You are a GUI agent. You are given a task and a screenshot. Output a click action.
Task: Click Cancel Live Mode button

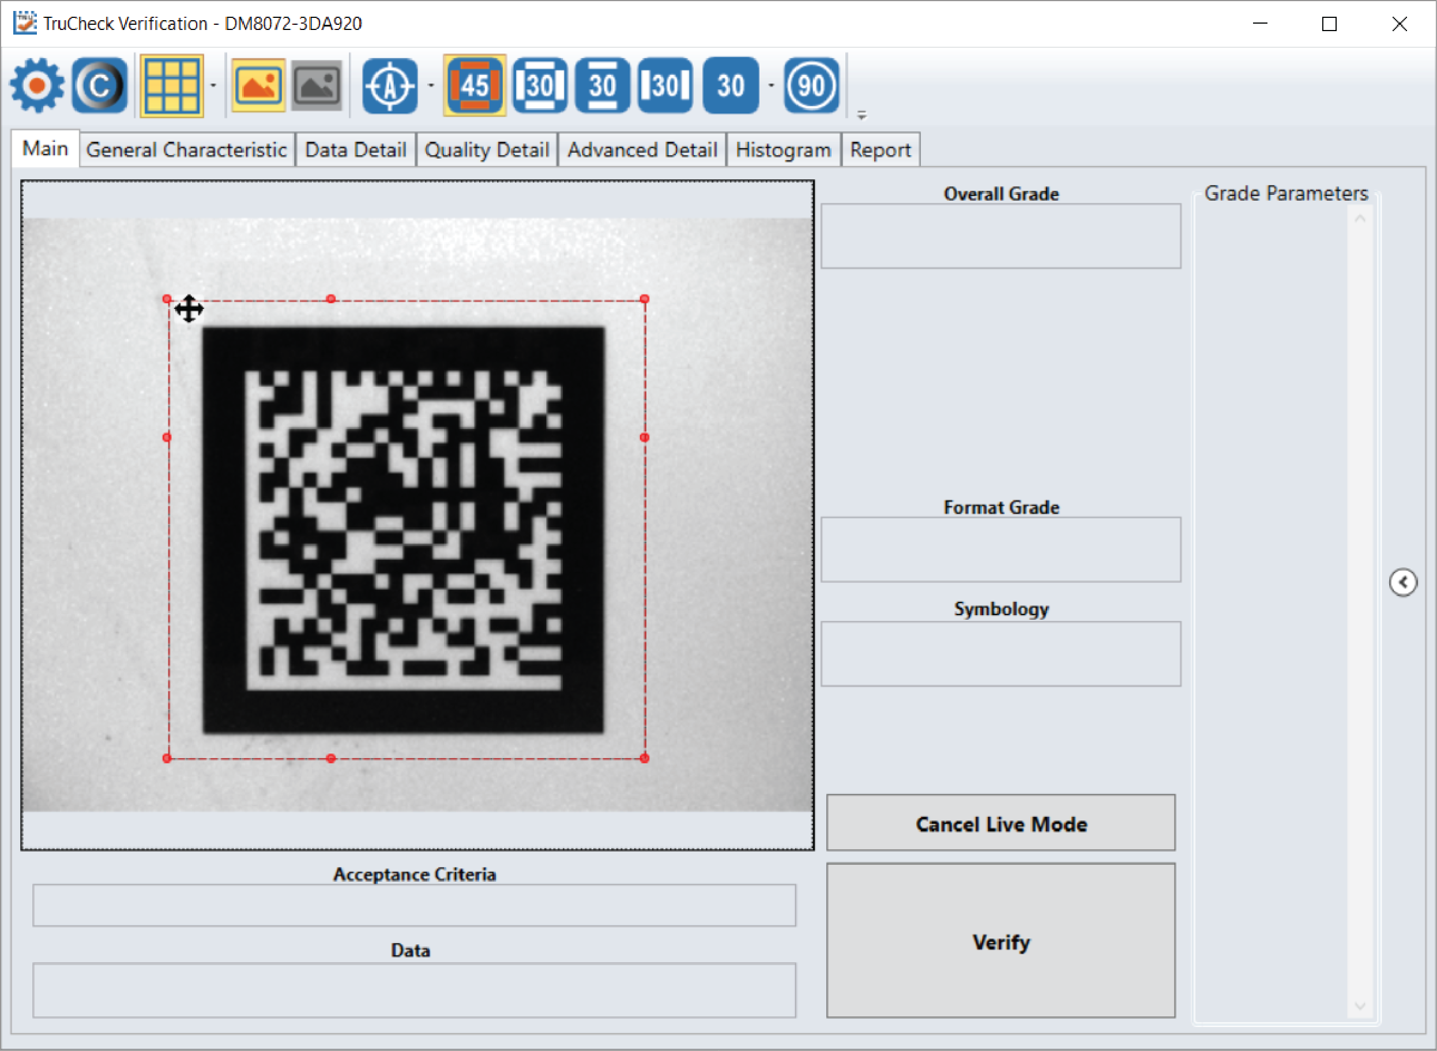pyautogui.click(x=1000, y=823)
